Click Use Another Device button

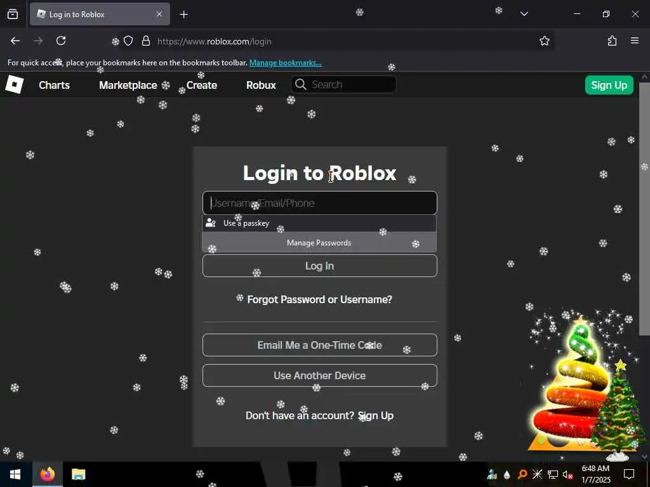320,375
